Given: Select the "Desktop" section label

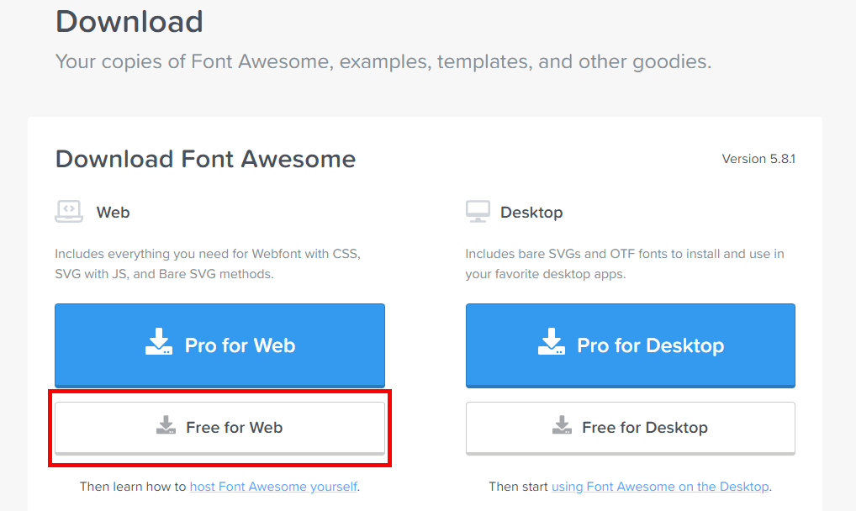Looking at the screenshot, I should coord(531,213).
